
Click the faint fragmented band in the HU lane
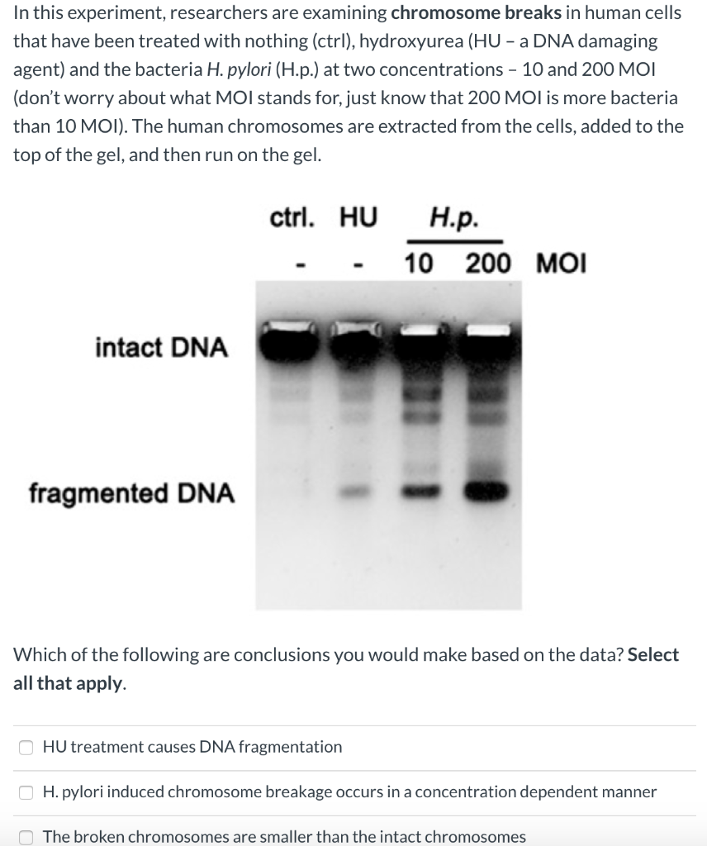353,491
